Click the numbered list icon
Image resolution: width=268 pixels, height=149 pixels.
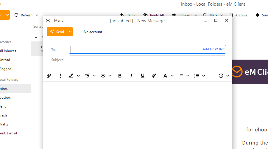coord(197,76)
